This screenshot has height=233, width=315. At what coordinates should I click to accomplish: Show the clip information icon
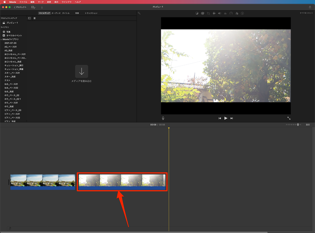click(242, 13)
